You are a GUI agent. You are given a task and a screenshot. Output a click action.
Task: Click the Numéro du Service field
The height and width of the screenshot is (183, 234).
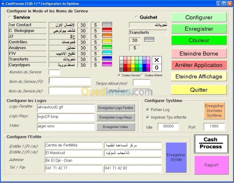pyautogui.click(x=54, y=72)
